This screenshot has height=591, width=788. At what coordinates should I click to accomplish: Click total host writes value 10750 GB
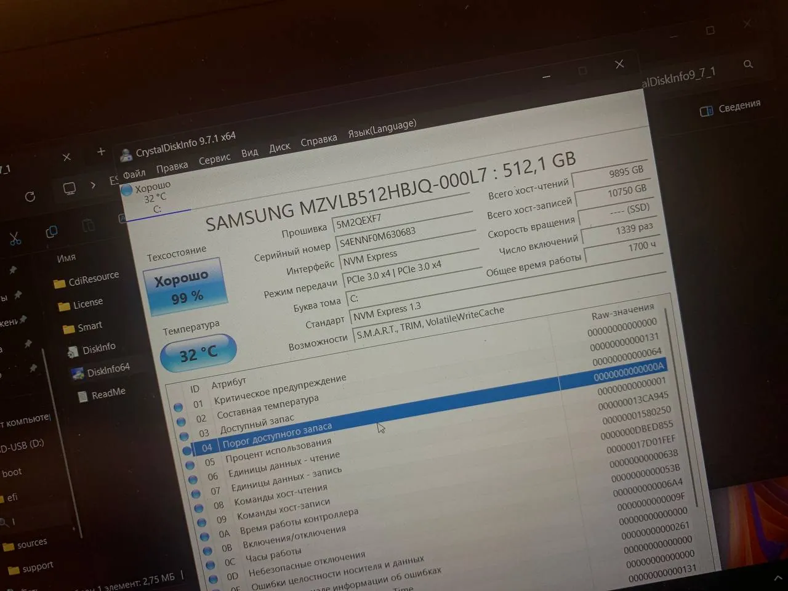[x=614, y=193]
